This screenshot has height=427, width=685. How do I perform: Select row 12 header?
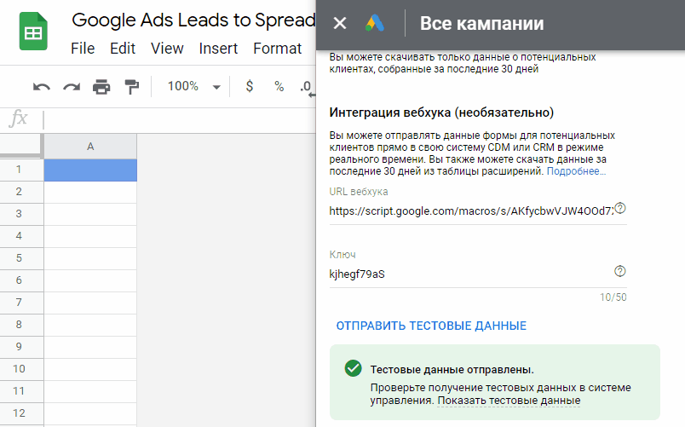point(21,413)
